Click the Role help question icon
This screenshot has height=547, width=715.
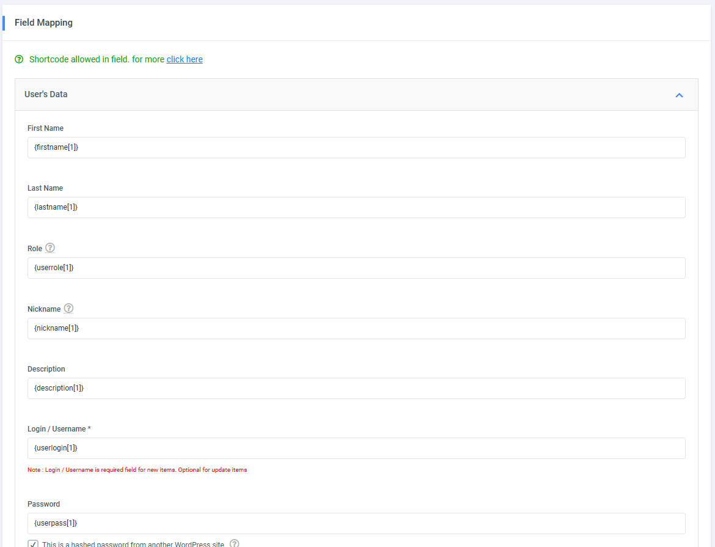[x=50, y=248]
